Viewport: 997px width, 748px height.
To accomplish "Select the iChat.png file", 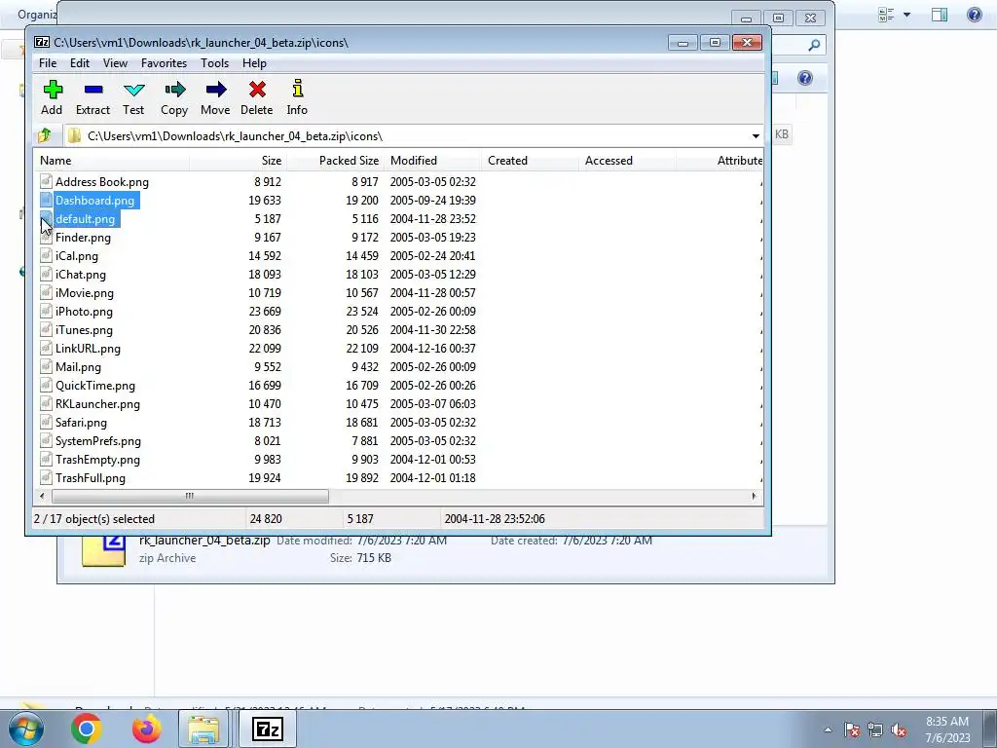I will tap(81, 275).
